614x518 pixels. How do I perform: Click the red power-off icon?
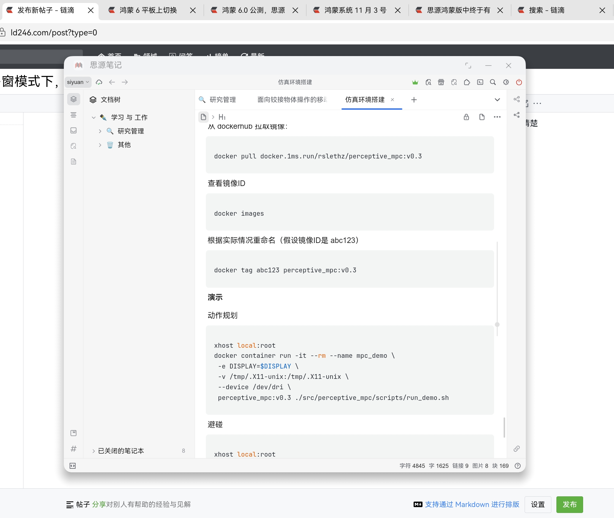[x=519, y=82]
